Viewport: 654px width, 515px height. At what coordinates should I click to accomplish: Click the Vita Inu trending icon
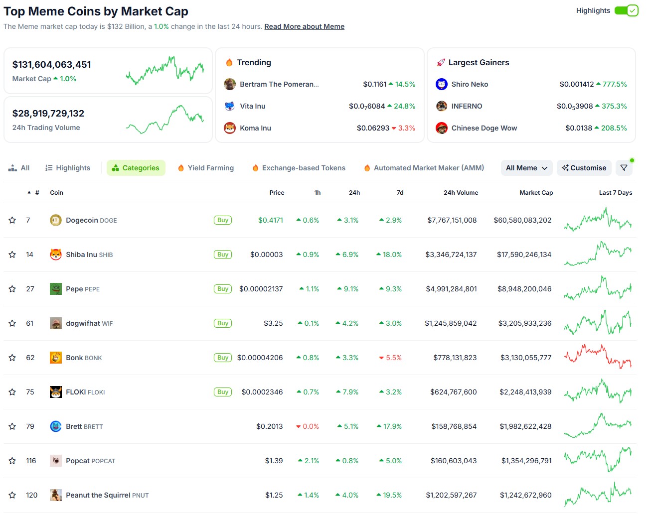tap(230, 106)
